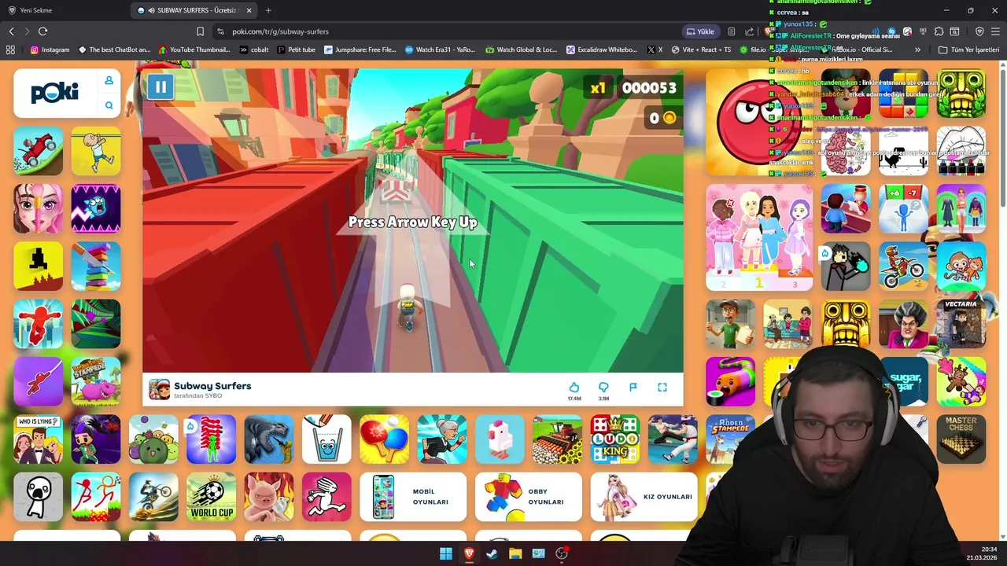Open ping pong paddles game thumbnail
The width and height of the screenshot is (1007, 566).
pyautogui.click(x=384, y=439)
